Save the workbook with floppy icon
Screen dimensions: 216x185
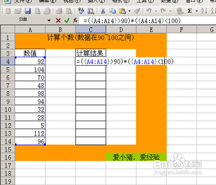pos(28,11)
